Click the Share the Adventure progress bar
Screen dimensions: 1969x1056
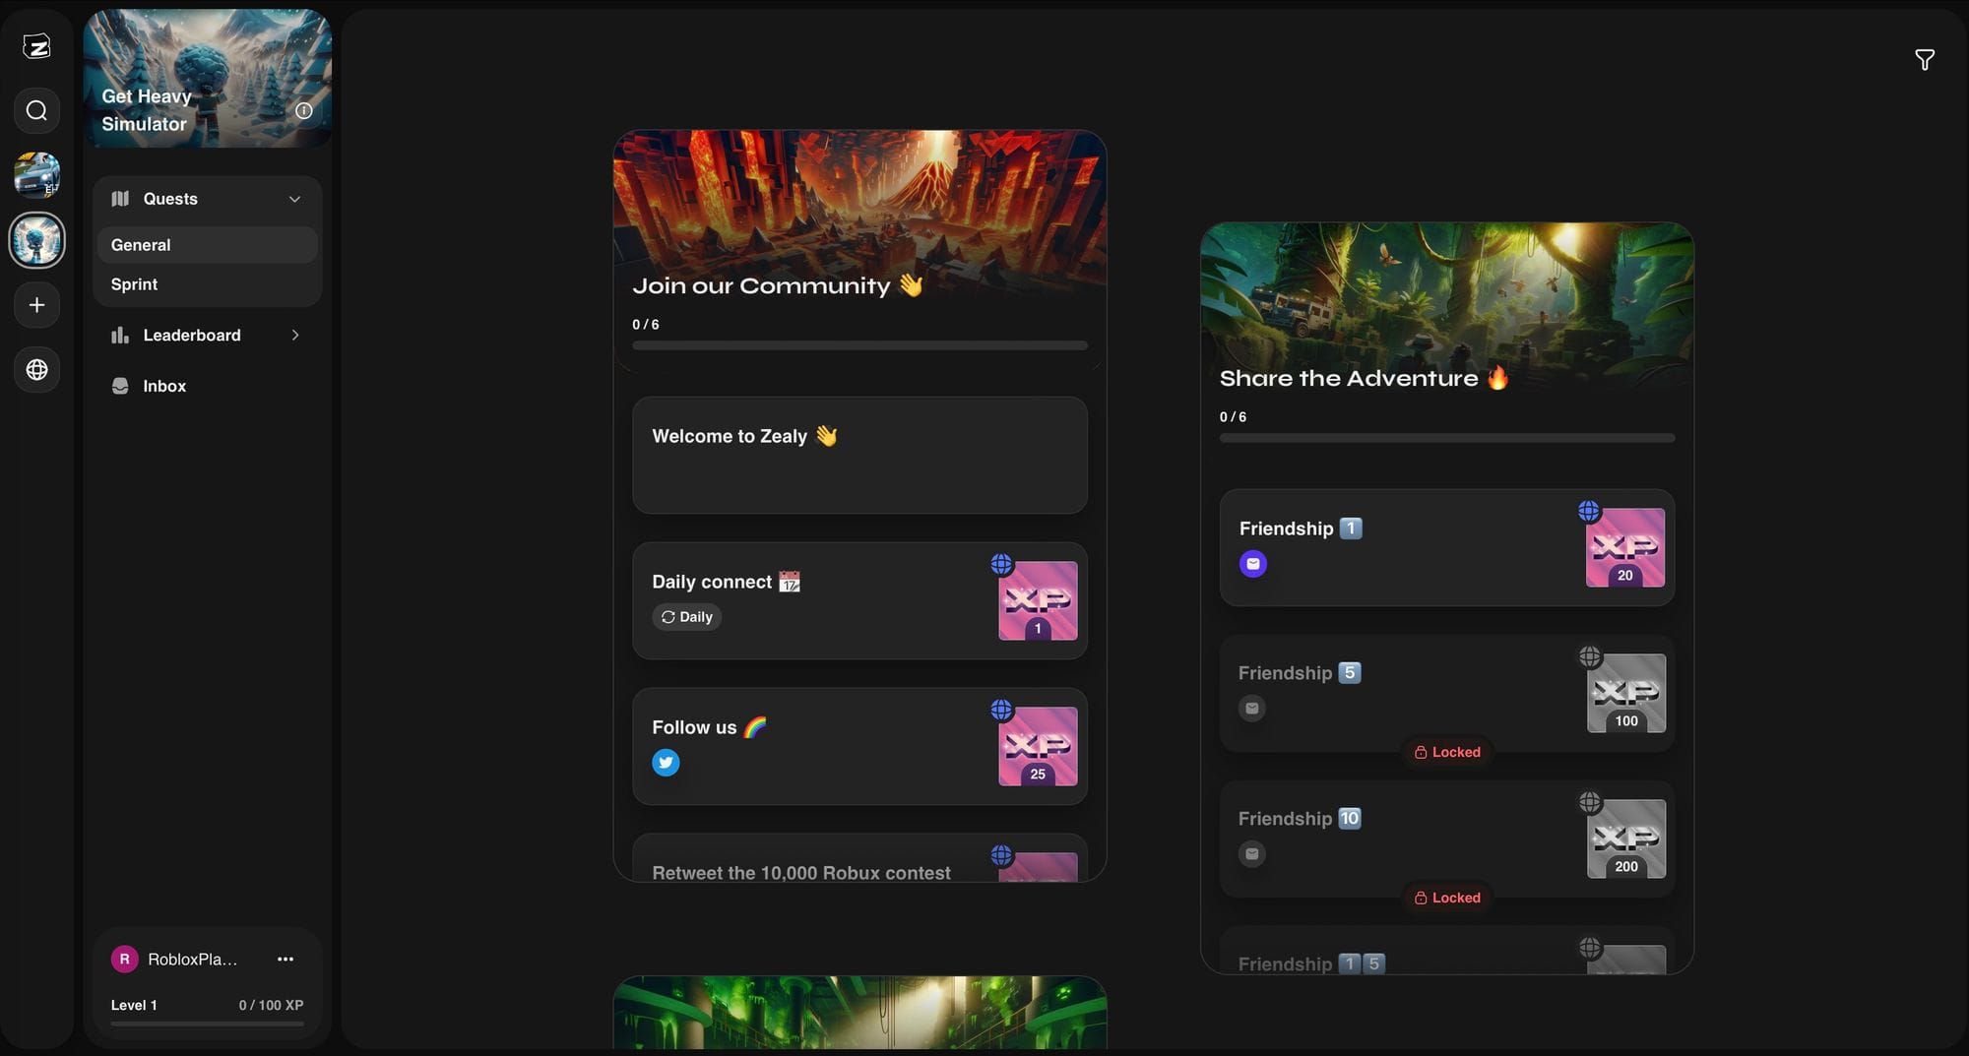[1447, 438]
